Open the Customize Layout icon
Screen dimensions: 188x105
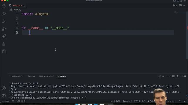[185, 1]
